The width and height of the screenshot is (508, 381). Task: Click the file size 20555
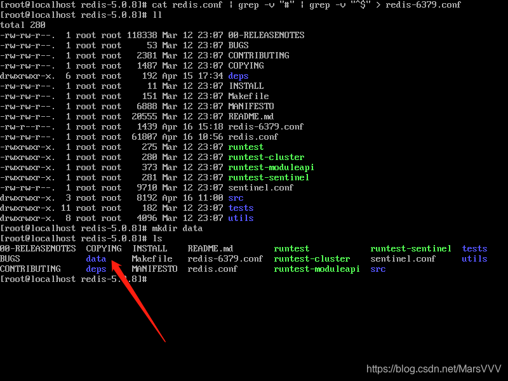click(145, 116)
